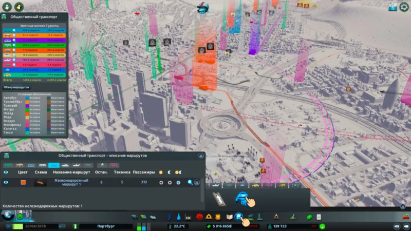Select the train track build item
This screenshot has width=411, height=231.
pyautogui.click(x=219, y=199)
